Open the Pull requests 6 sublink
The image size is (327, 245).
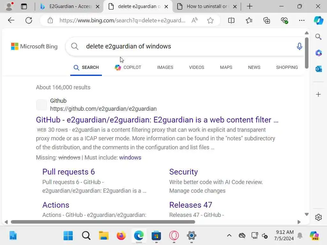pyautogui.click(x=69, y=172)
